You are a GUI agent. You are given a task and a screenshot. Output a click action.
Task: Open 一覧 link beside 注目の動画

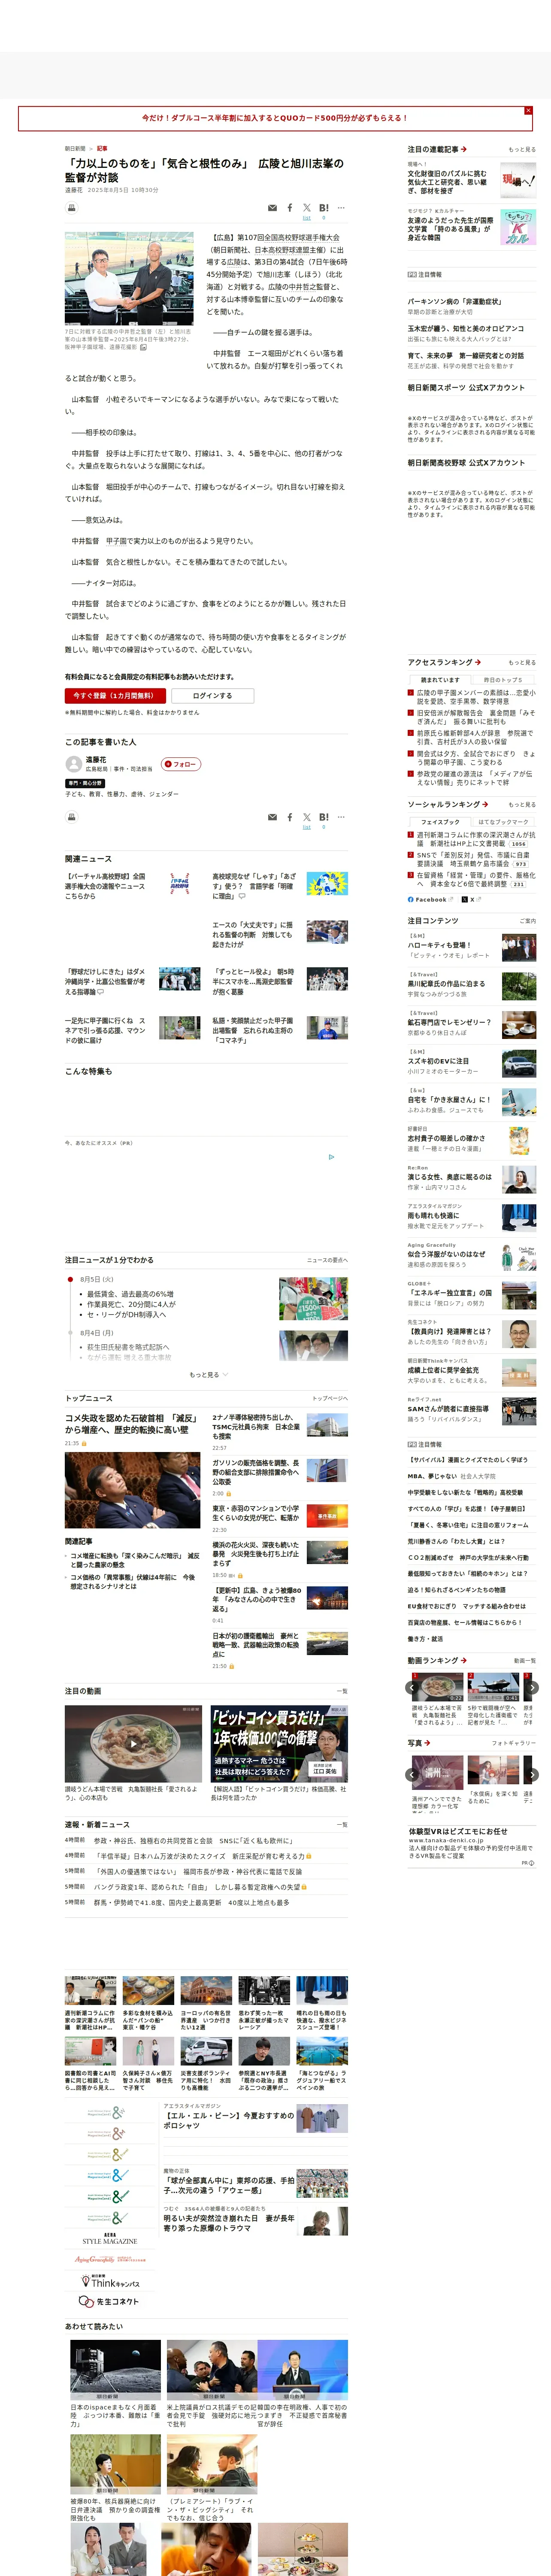(343, 1691)
